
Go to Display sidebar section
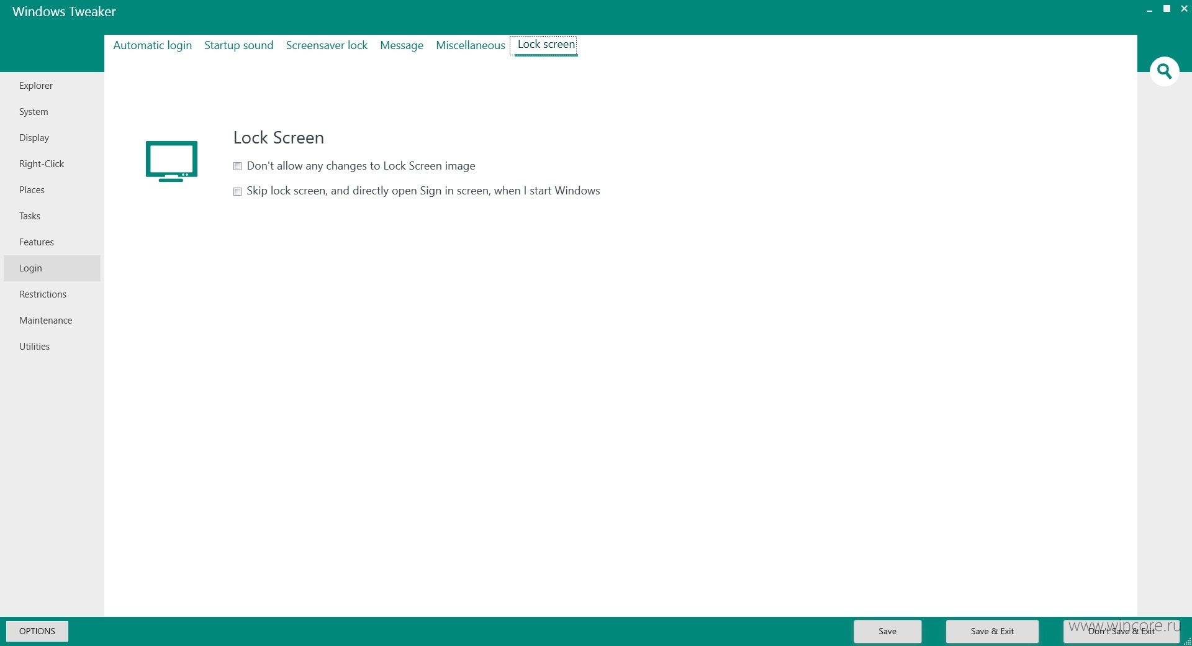point(52,138)
